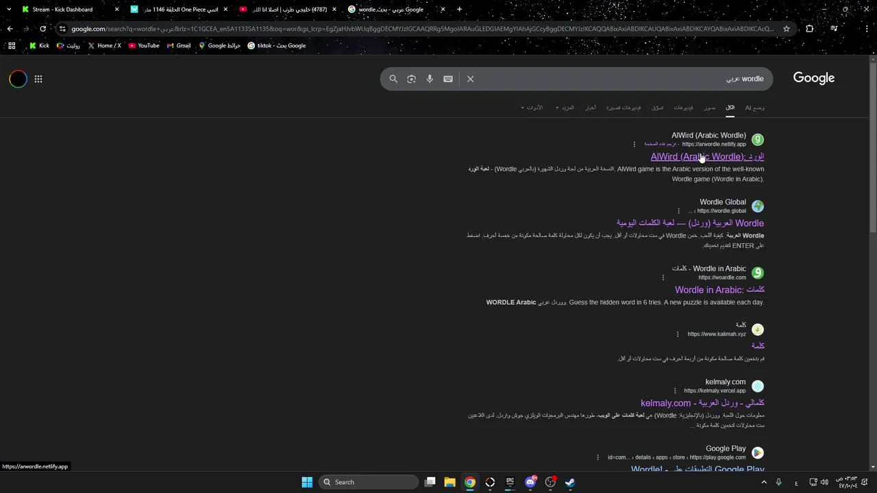Open more options for kalimah.xyz result
Image resolution: width=877 pixels, height=493 pixels.
(x=678, y=334)
